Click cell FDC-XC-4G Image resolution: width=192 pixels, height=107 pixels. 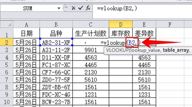pos(56,94)
